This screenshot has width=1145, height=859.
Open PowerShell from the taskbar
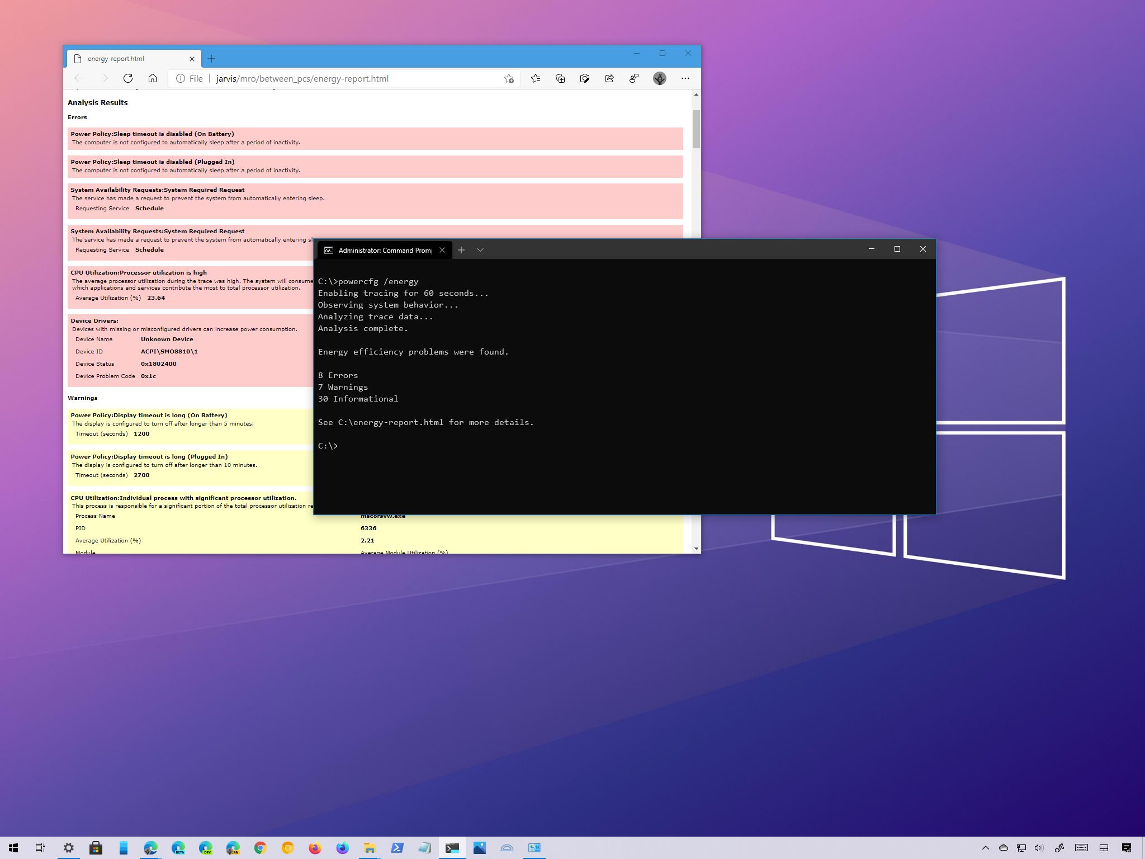click(398, 847)
